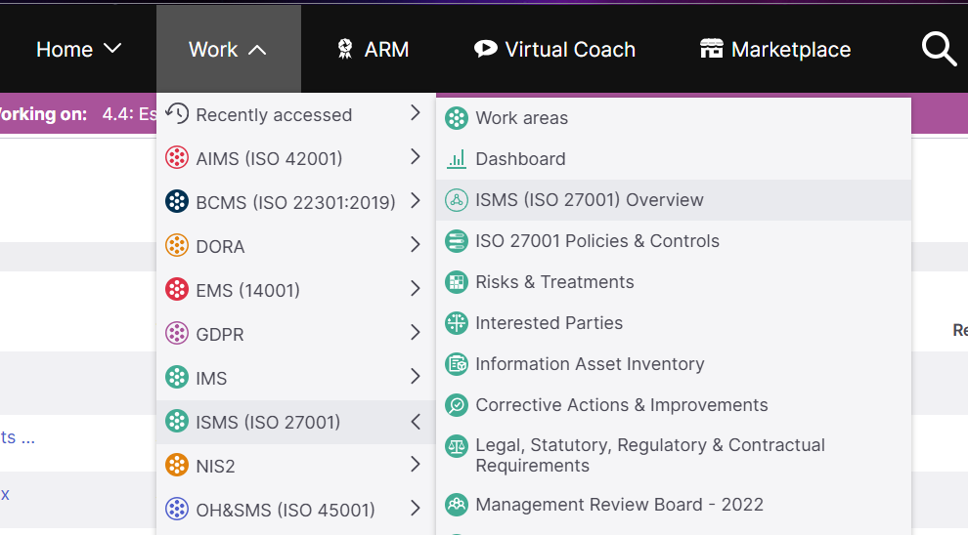This screenshot has width=968, height=535.
Task: Open the Home menu
Action: (x=78, y=49)
